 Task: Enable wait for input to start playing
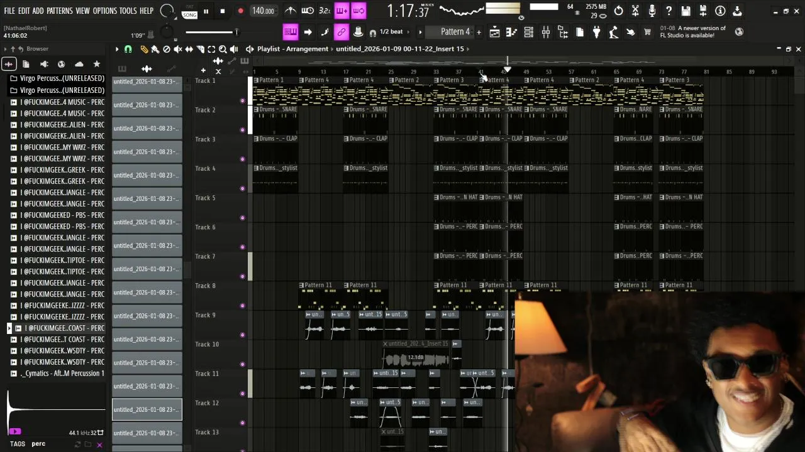[308, 11]
